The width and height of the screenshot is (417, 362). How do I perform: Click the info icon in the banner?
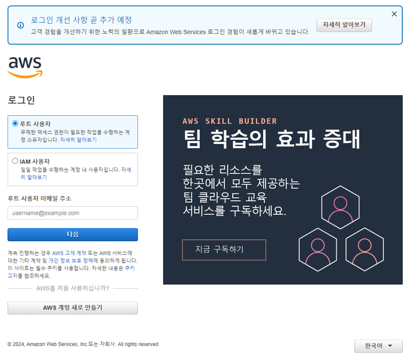(x=20, y=25)
